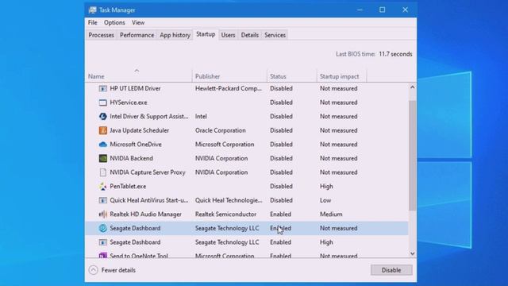Click the 11.7 seconds BIOS time value

395,54
